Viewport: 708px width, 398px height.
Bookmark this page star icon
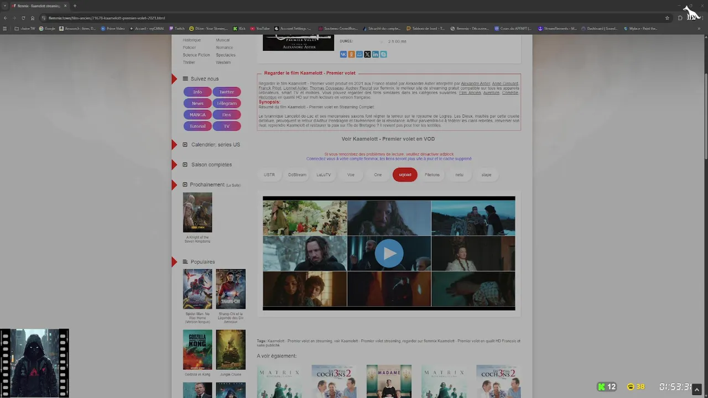[667, 18]
